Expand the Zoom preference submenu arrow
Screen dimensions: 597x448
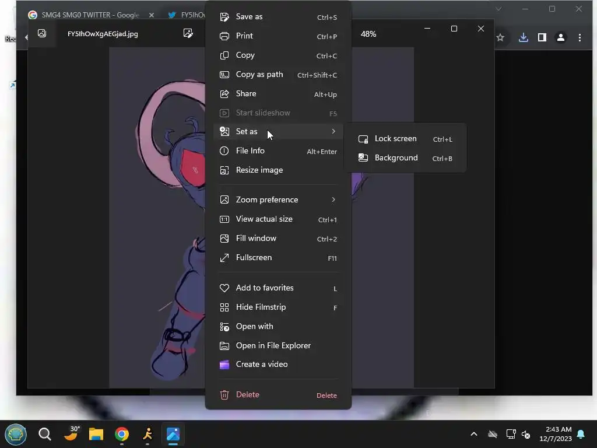(x=333, y=199)
